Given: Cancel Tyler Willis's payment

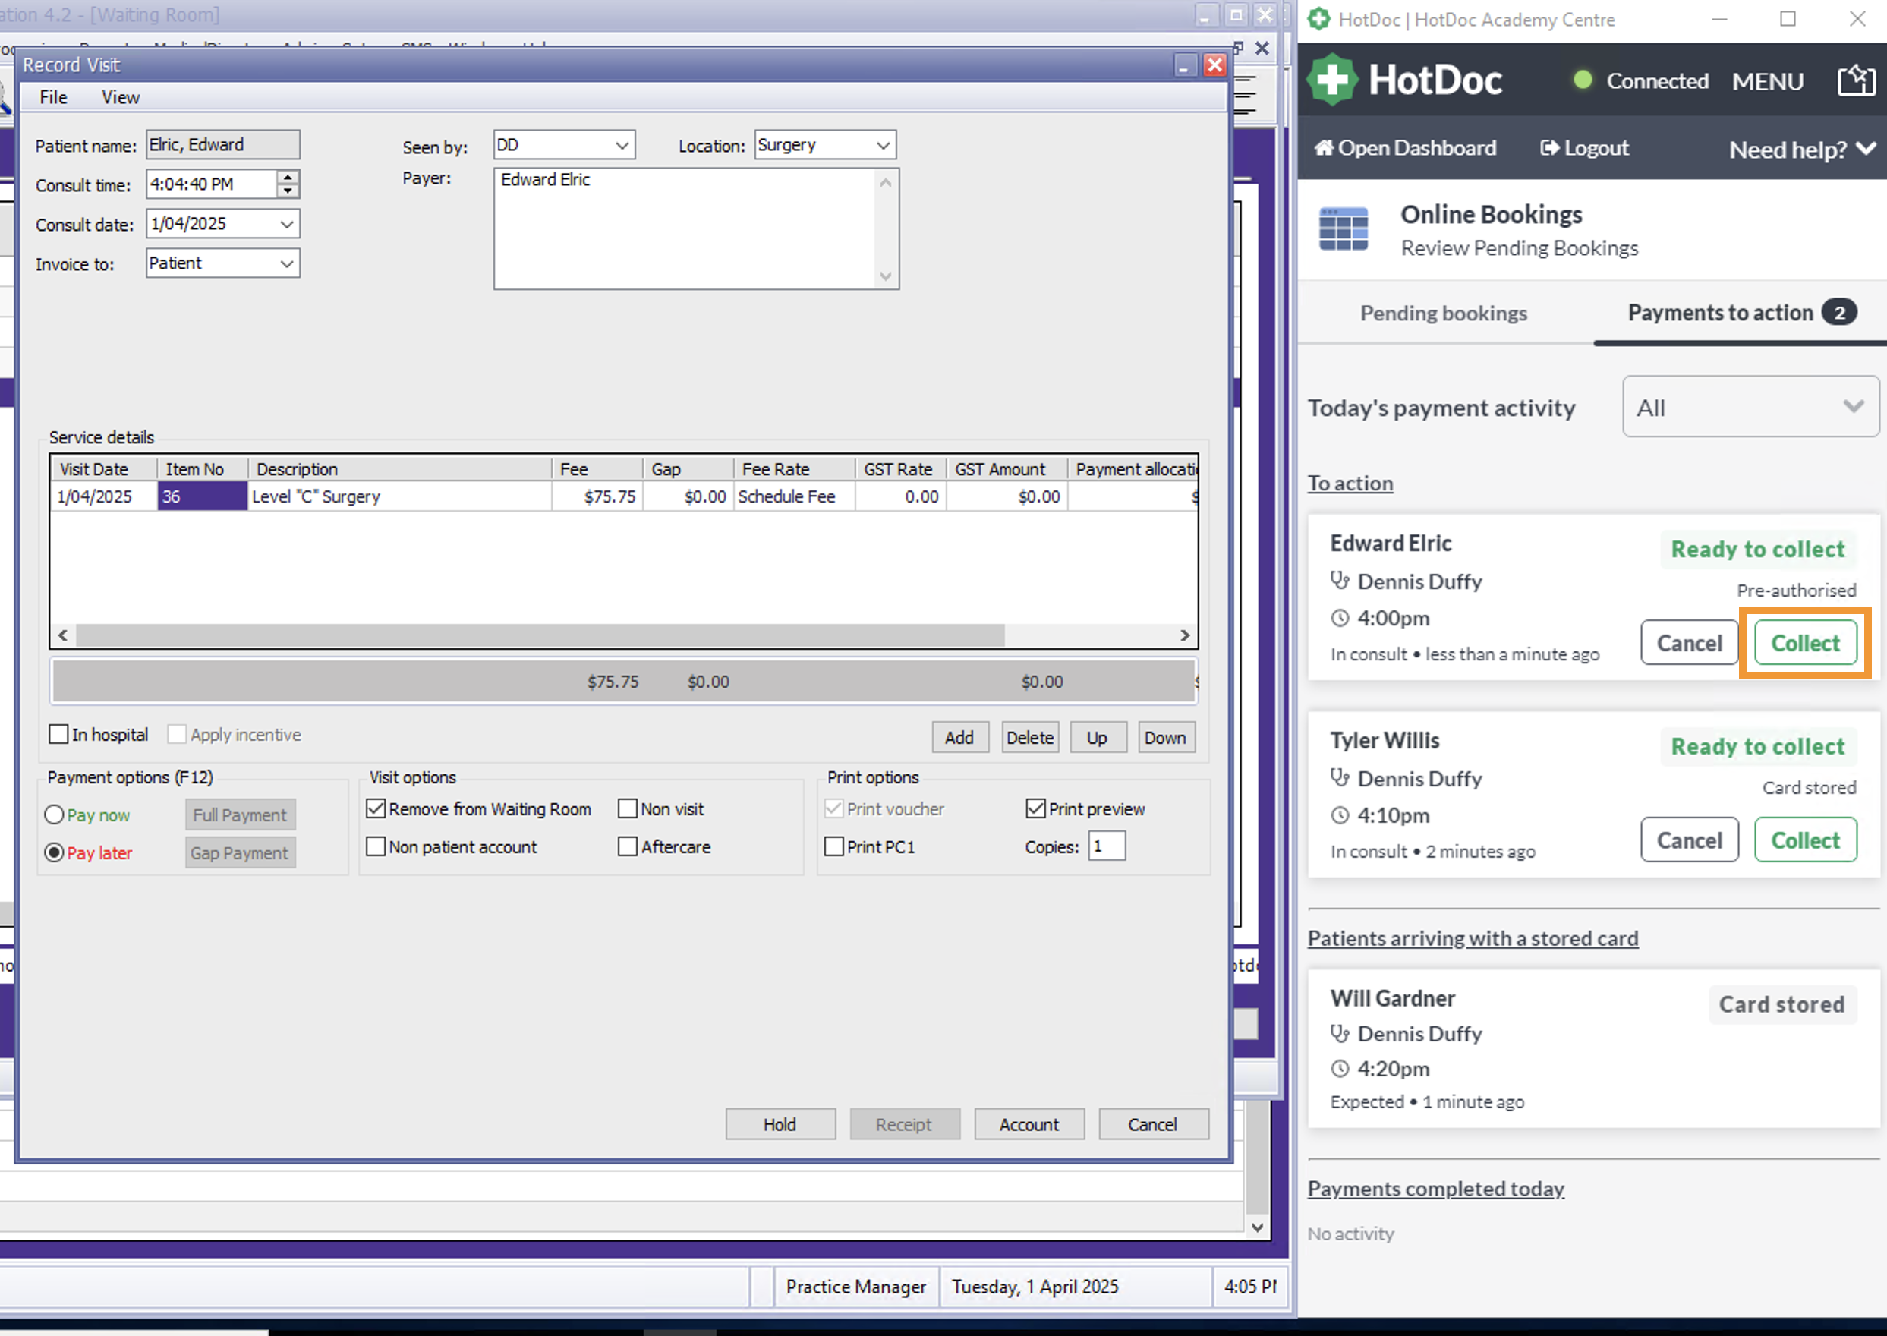Looking at the screenshot, I should pos(1690,840).
